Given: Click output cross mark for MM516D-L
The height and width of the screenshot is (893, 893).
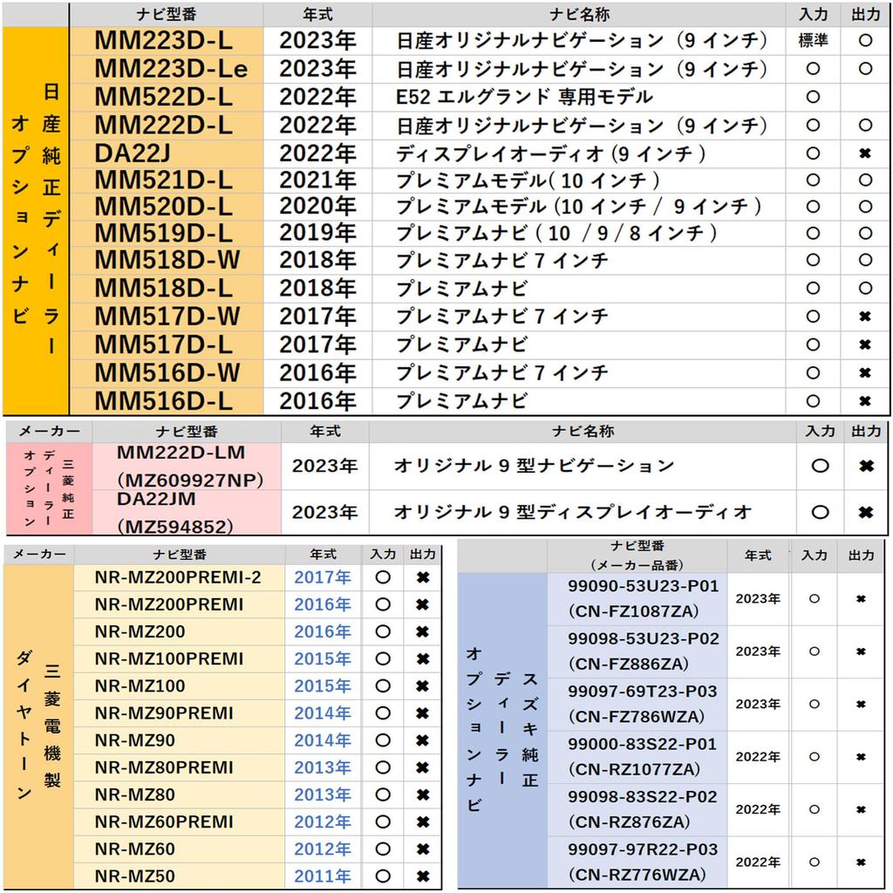Looking at the screenshot, I should point(865,401).
